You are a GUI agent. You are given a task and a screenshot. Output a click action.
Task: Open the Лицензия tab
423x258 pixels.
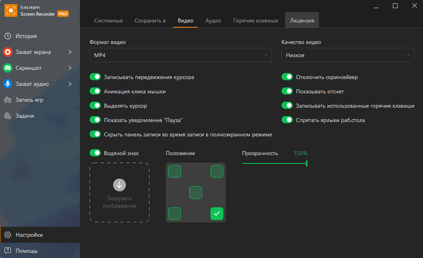pos(302,20)
